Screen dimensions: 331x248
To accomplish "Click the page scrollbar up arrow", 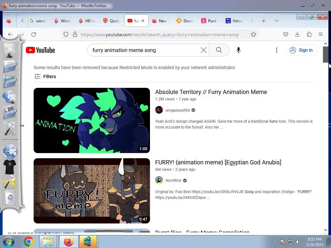I will pos(326,44).
